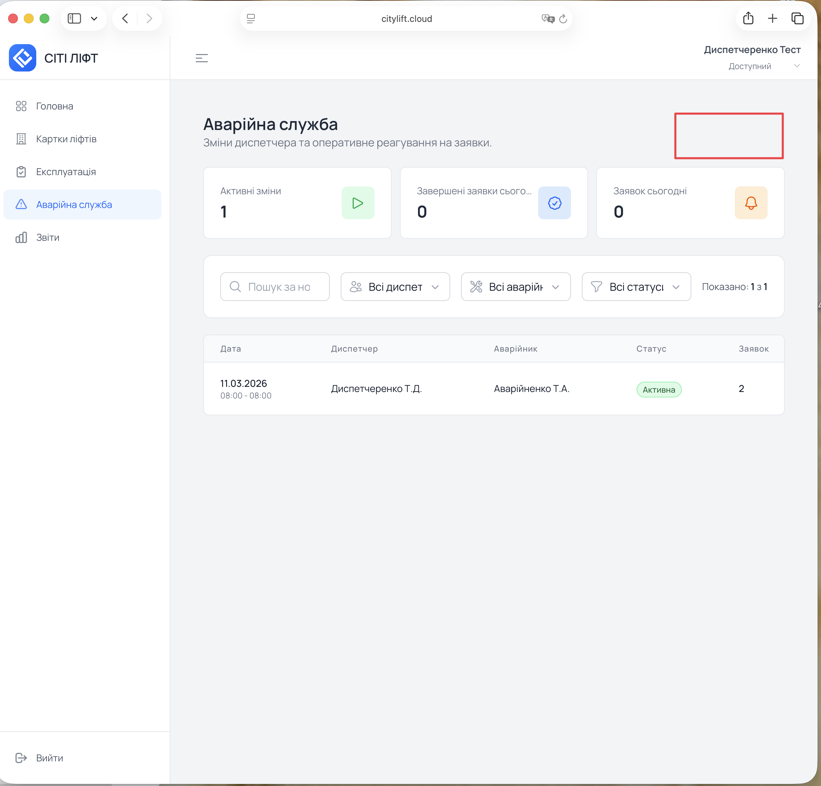821x786 pixels.
Task: Click the Safari share icon
Action: [748, 18]
